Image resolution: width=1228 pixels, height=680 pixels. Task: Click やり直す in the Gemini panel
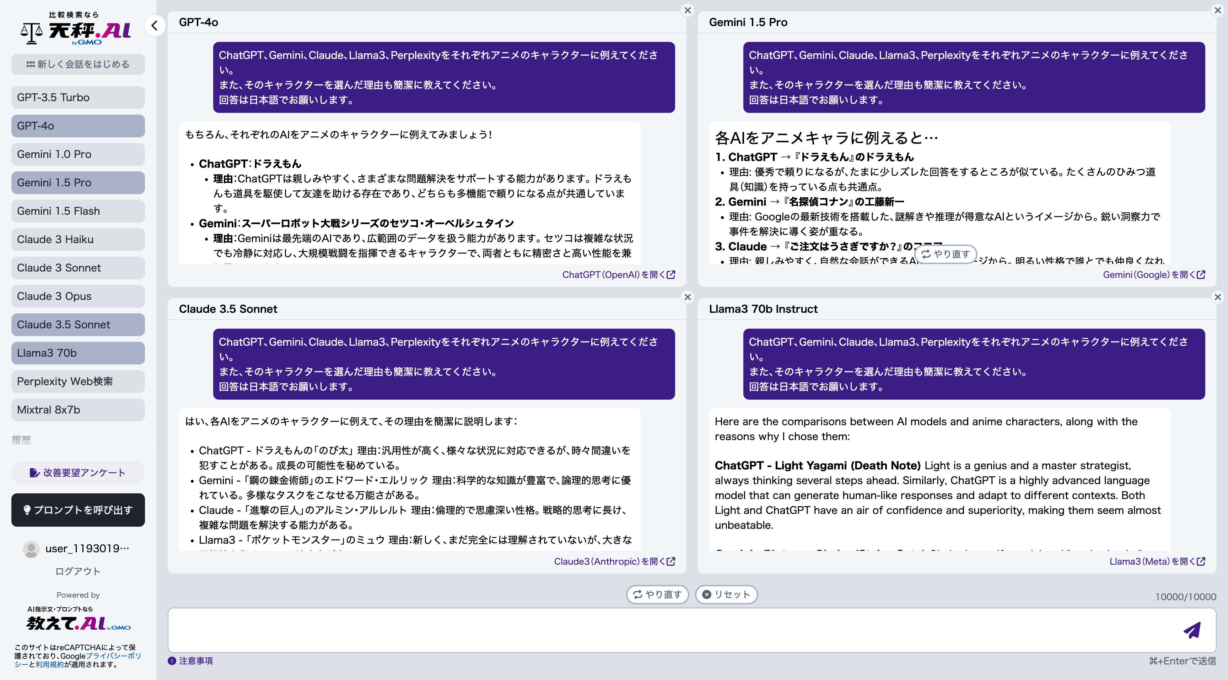tap(946, 254)
